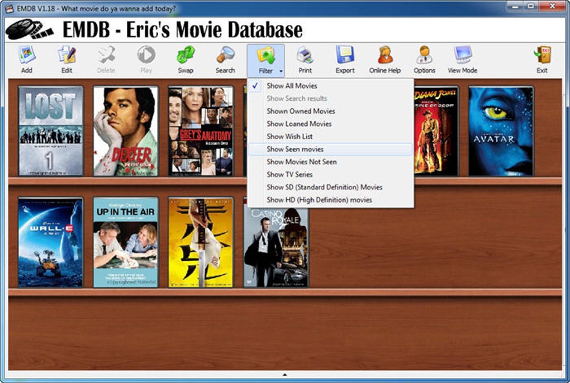Click the Print toolbar icon
Viewport: 570px width, 383px height.
(305, 60)
